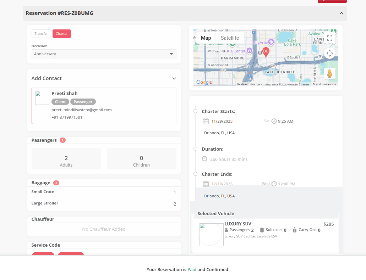
Task: Click the red DO map marker
Action: point(266,52)
